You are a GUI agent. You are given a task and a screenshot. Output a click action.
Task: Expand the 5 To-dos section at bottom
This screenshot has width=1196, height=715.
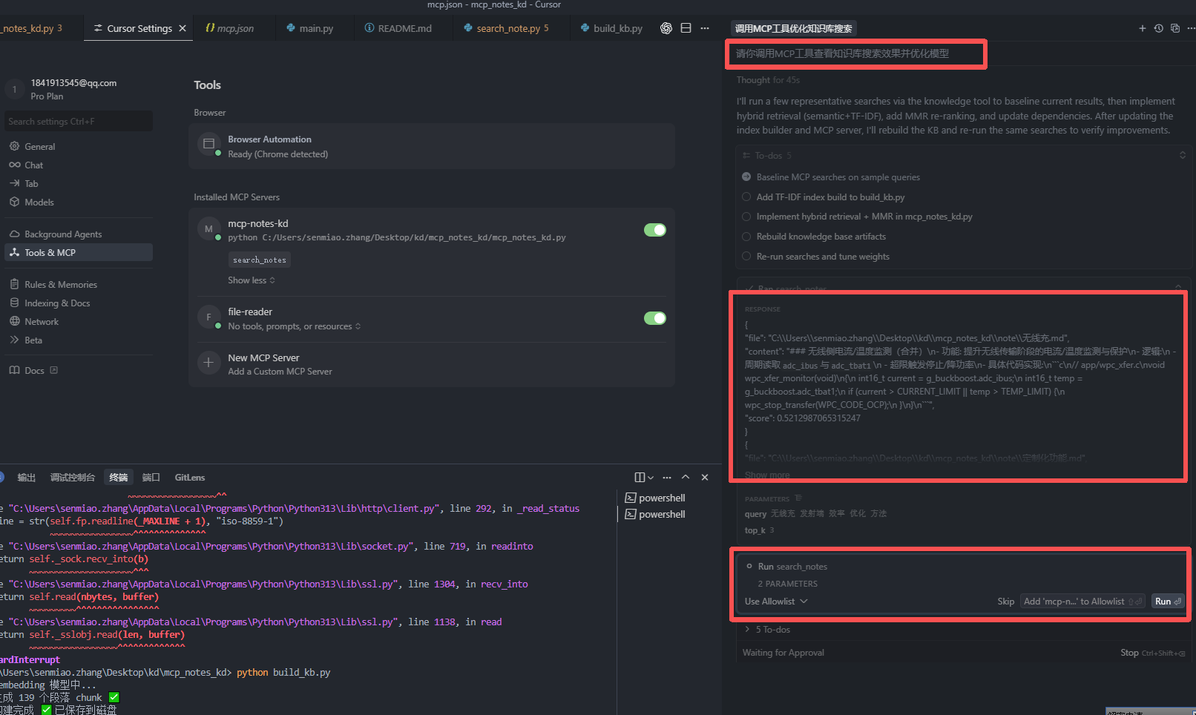768,629
